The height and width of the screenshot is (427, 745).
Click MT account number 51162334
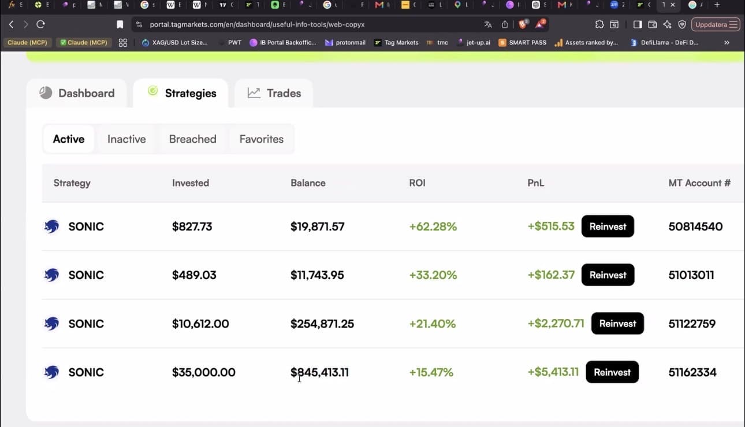click(x=692, y=372)
